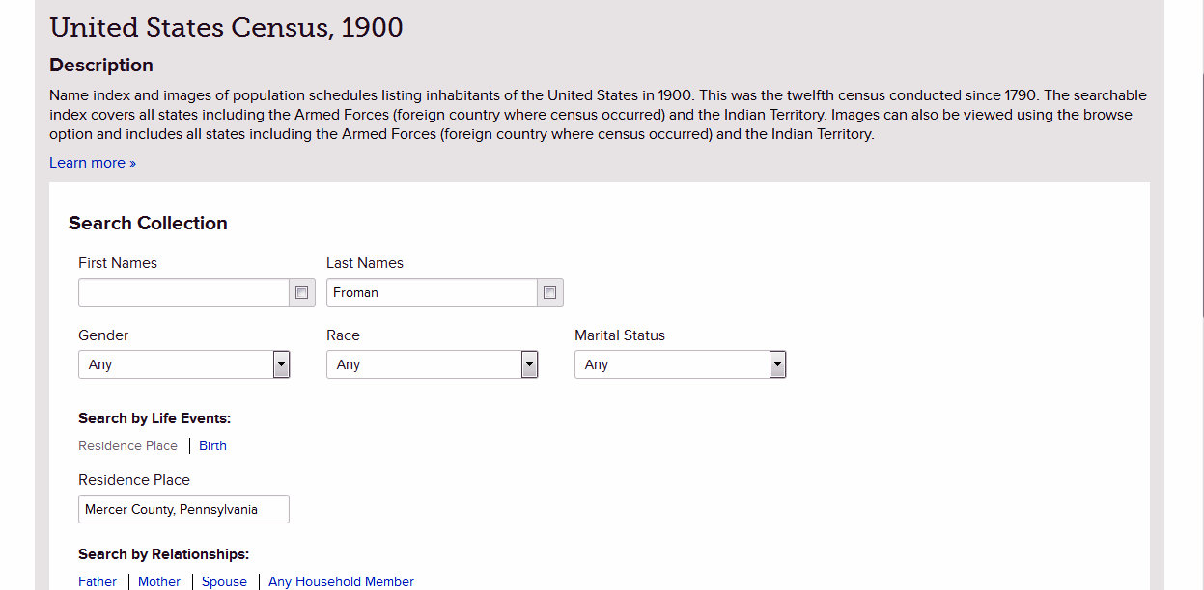Image resolution: width=1204 pixels, height=590 pixels.
Task: Open the Gender dropdown
Action: pos(183,364)
